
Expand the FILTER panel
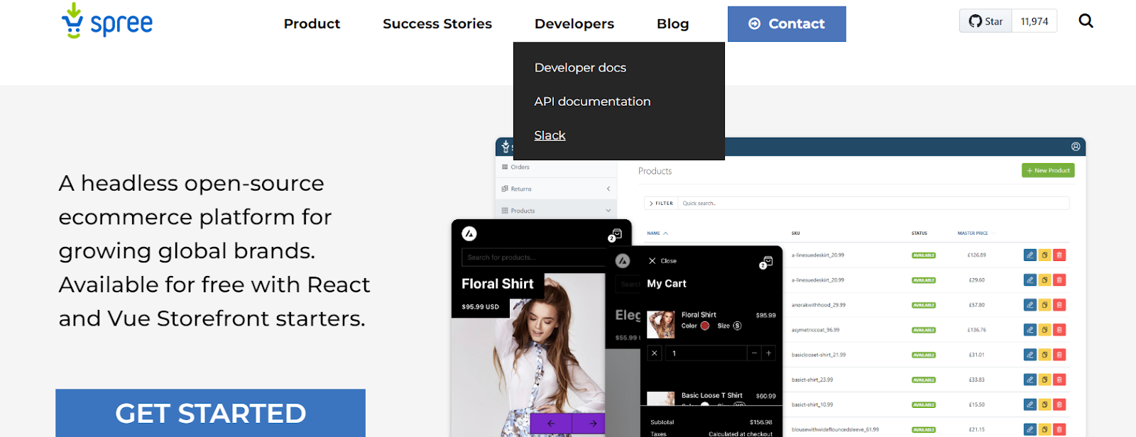661,204
